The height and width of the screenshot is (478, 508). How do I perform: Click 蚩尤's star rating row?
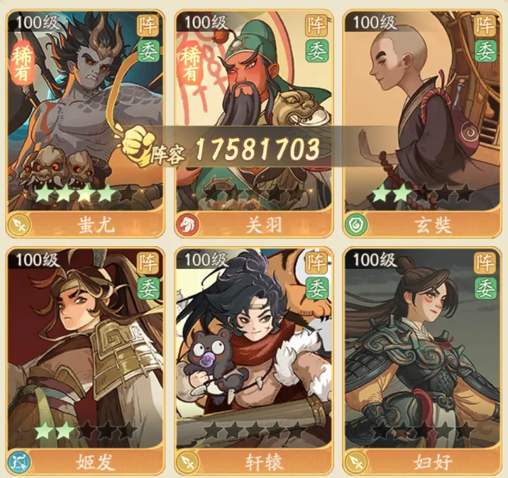pos(86,194)
